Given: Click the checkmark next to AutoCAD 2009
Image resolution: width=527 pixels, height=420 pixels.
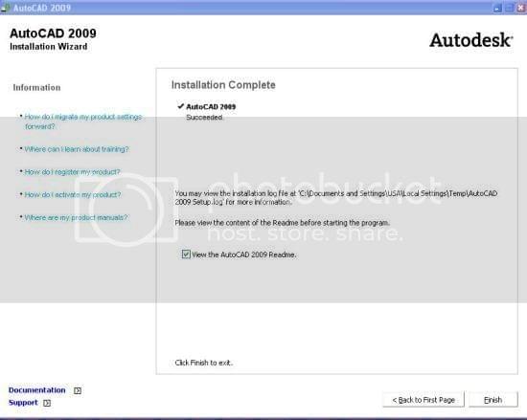Looking at the screenshot, I should [x=181, y=106].
